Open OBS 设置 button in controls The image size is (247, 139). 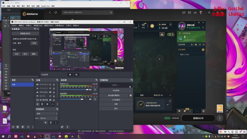pyautogui.click(x=116, y=104)
